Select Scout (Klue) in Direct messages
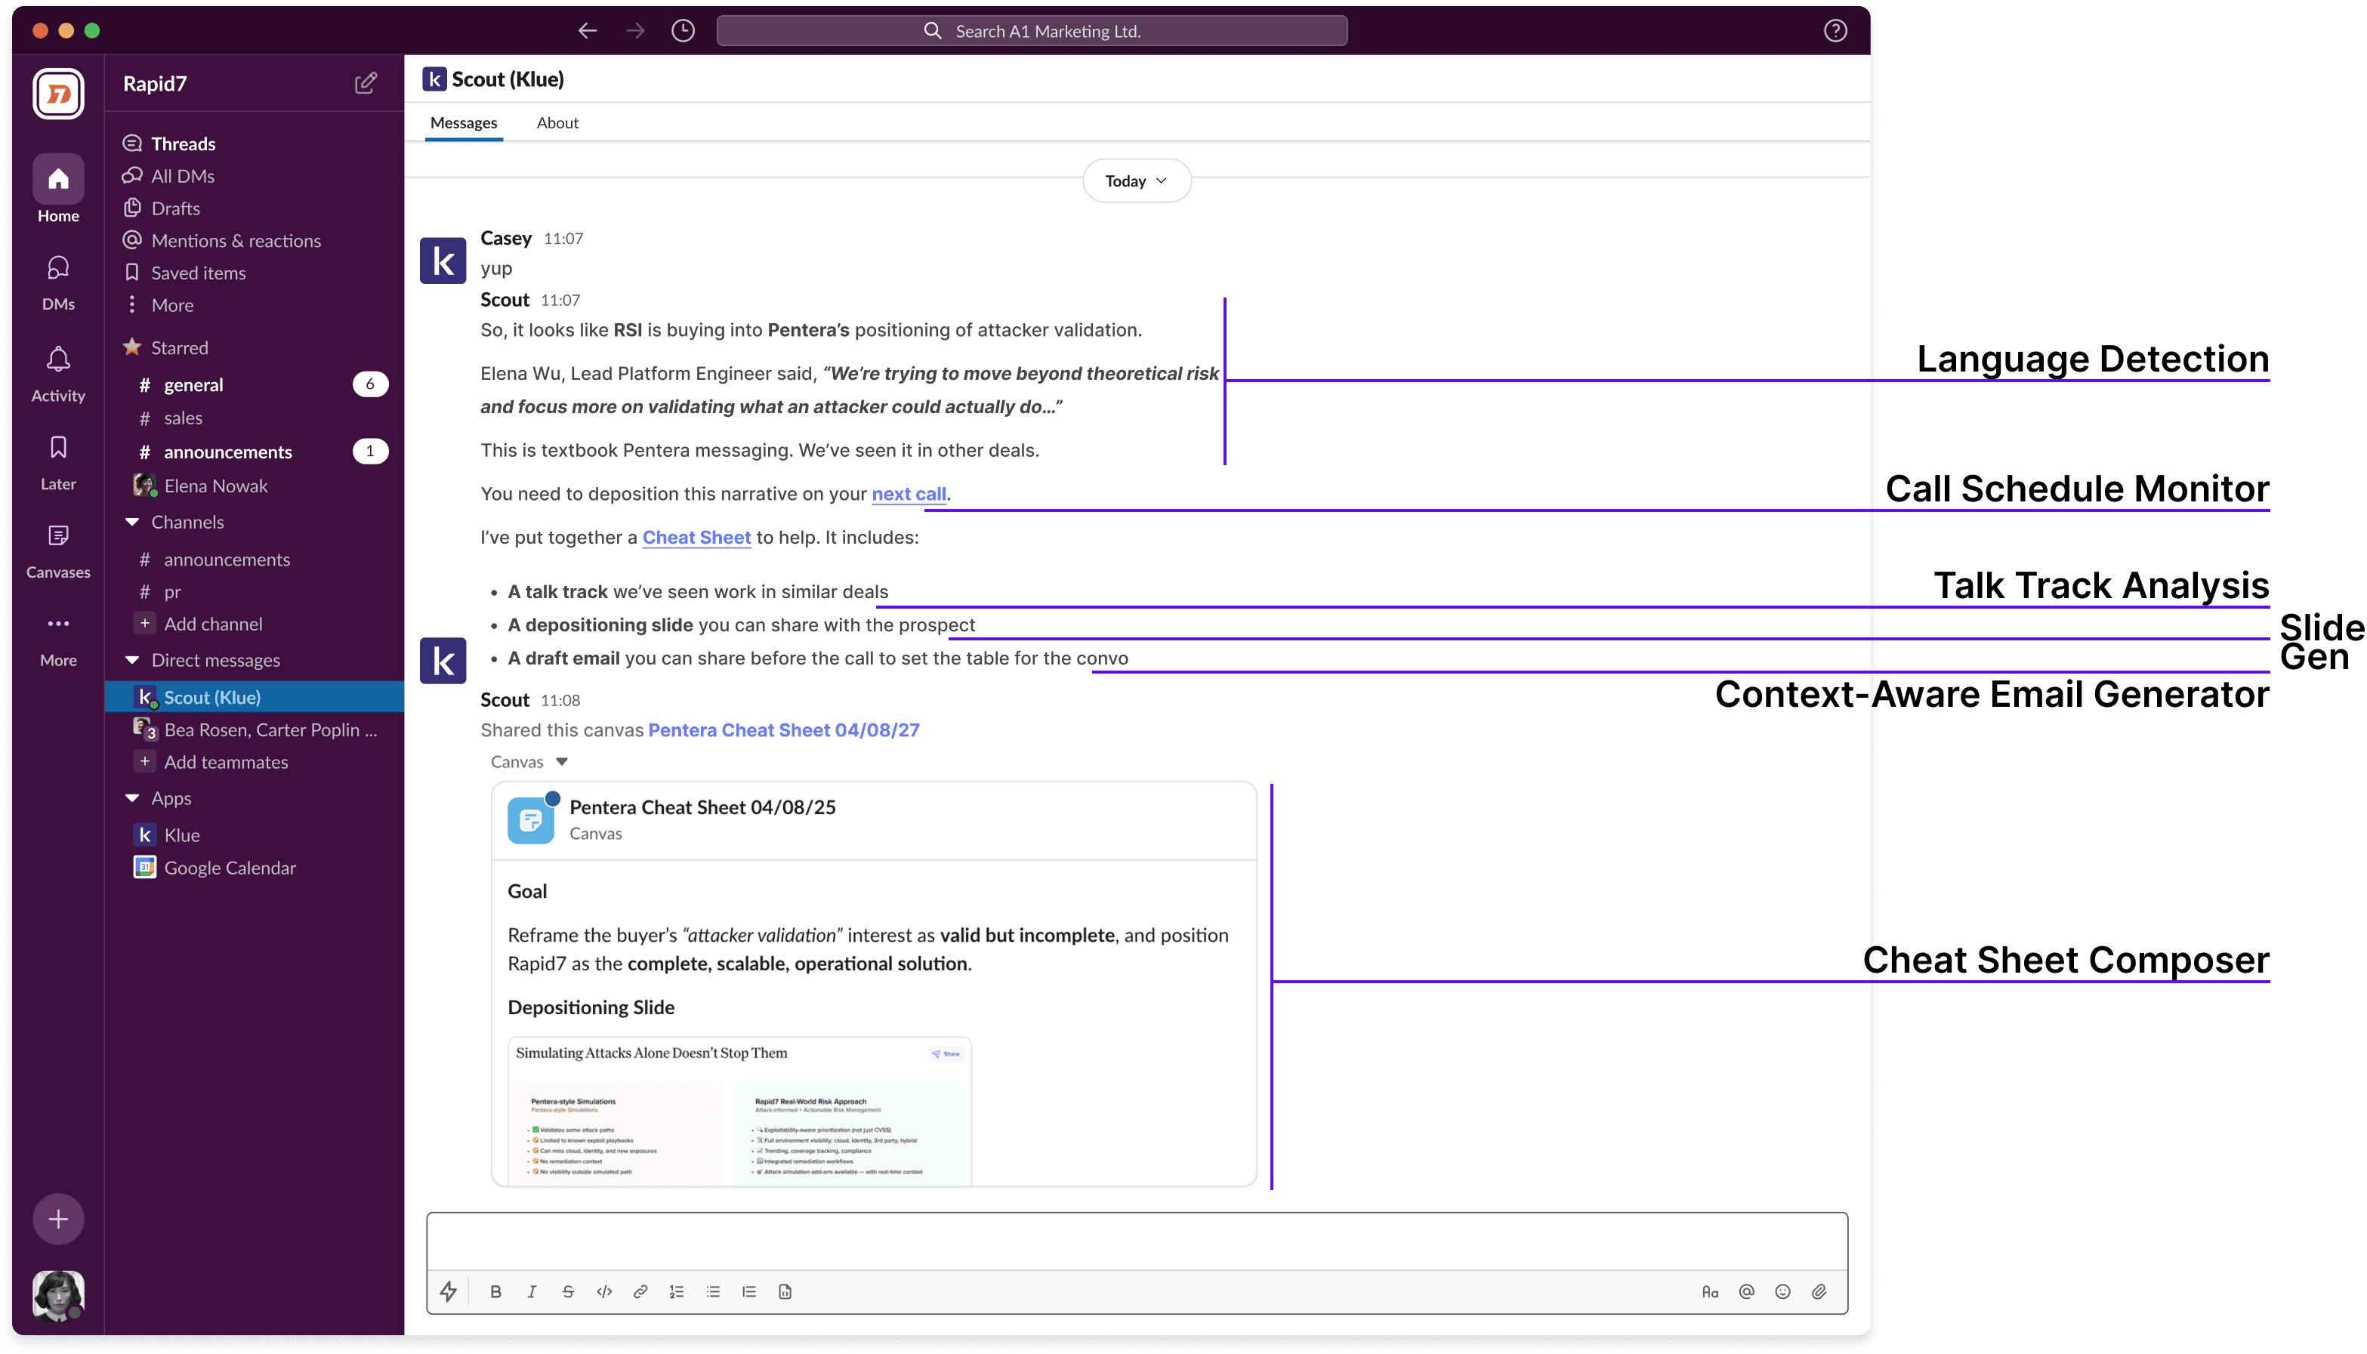Screen dimensions: 2367x1354 point(255,698)
